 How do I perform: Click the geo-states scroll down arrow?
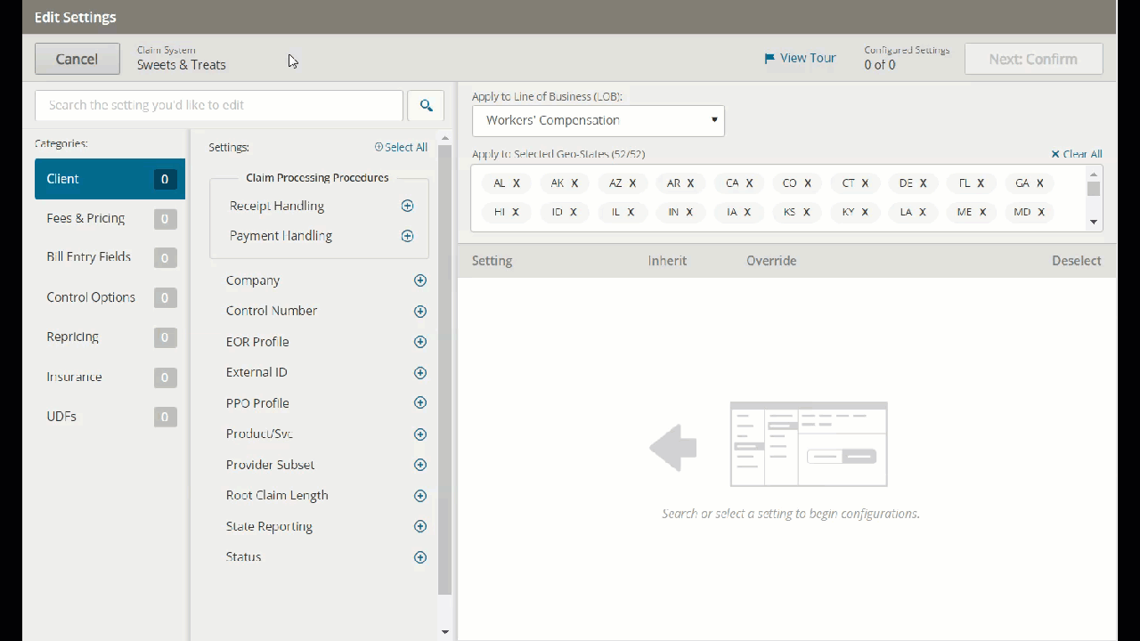coord(1094,223)
